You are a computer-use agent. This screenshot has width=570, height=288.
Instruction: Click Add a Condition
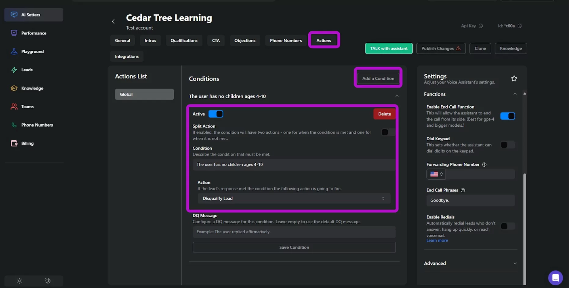tap(378, 78)
